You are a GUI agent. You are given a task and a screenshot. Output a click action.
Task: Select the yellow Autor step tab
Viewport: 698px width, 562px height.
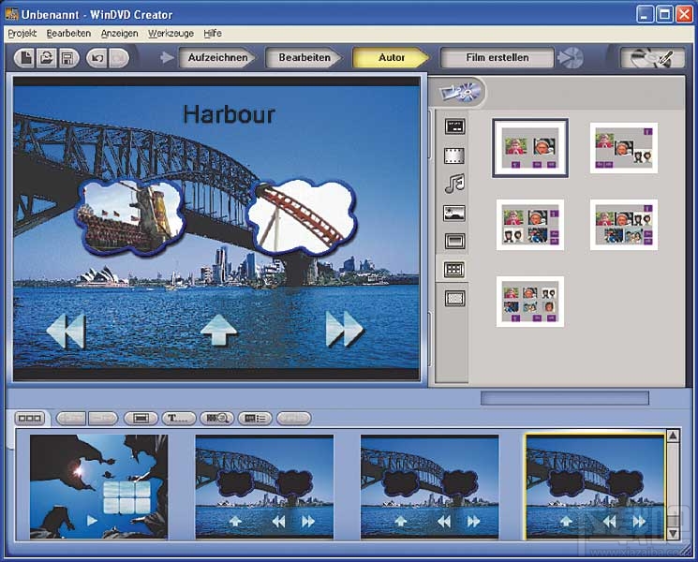click(391, 57)
